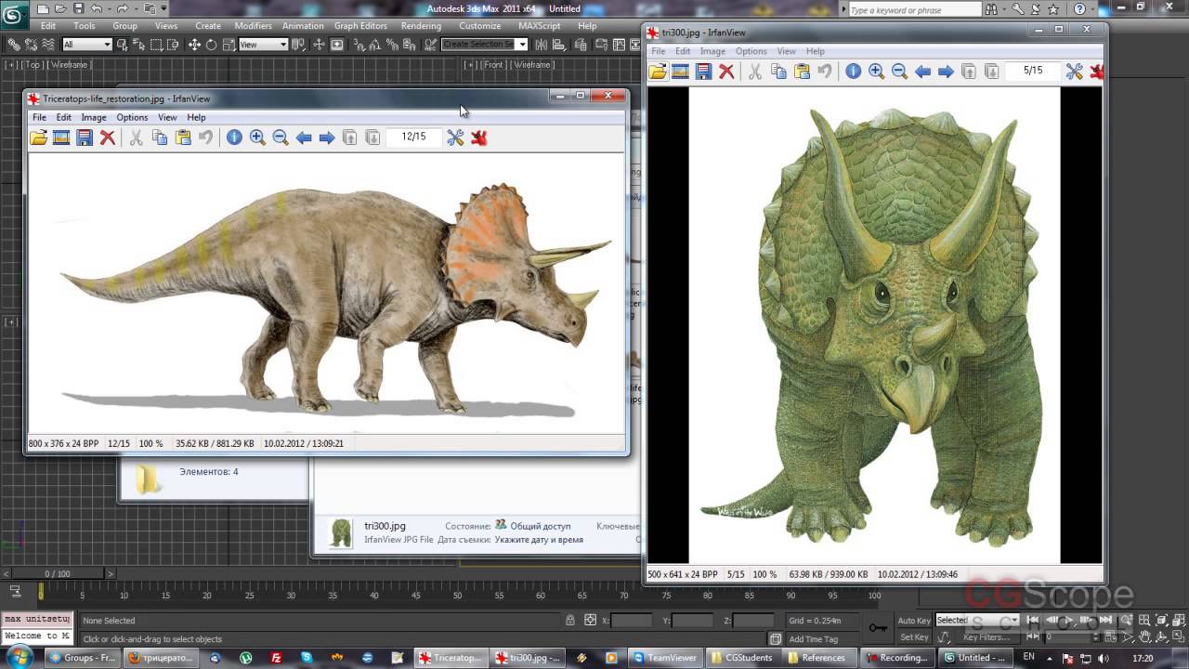
Task: Open IrfanView settings wrench icon in Triceratops window
Action: click(455, 138)
